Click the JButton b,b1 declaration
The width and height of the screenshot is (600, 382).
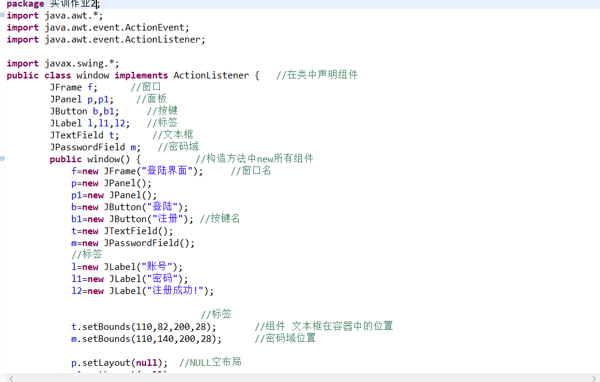(84, 111)
